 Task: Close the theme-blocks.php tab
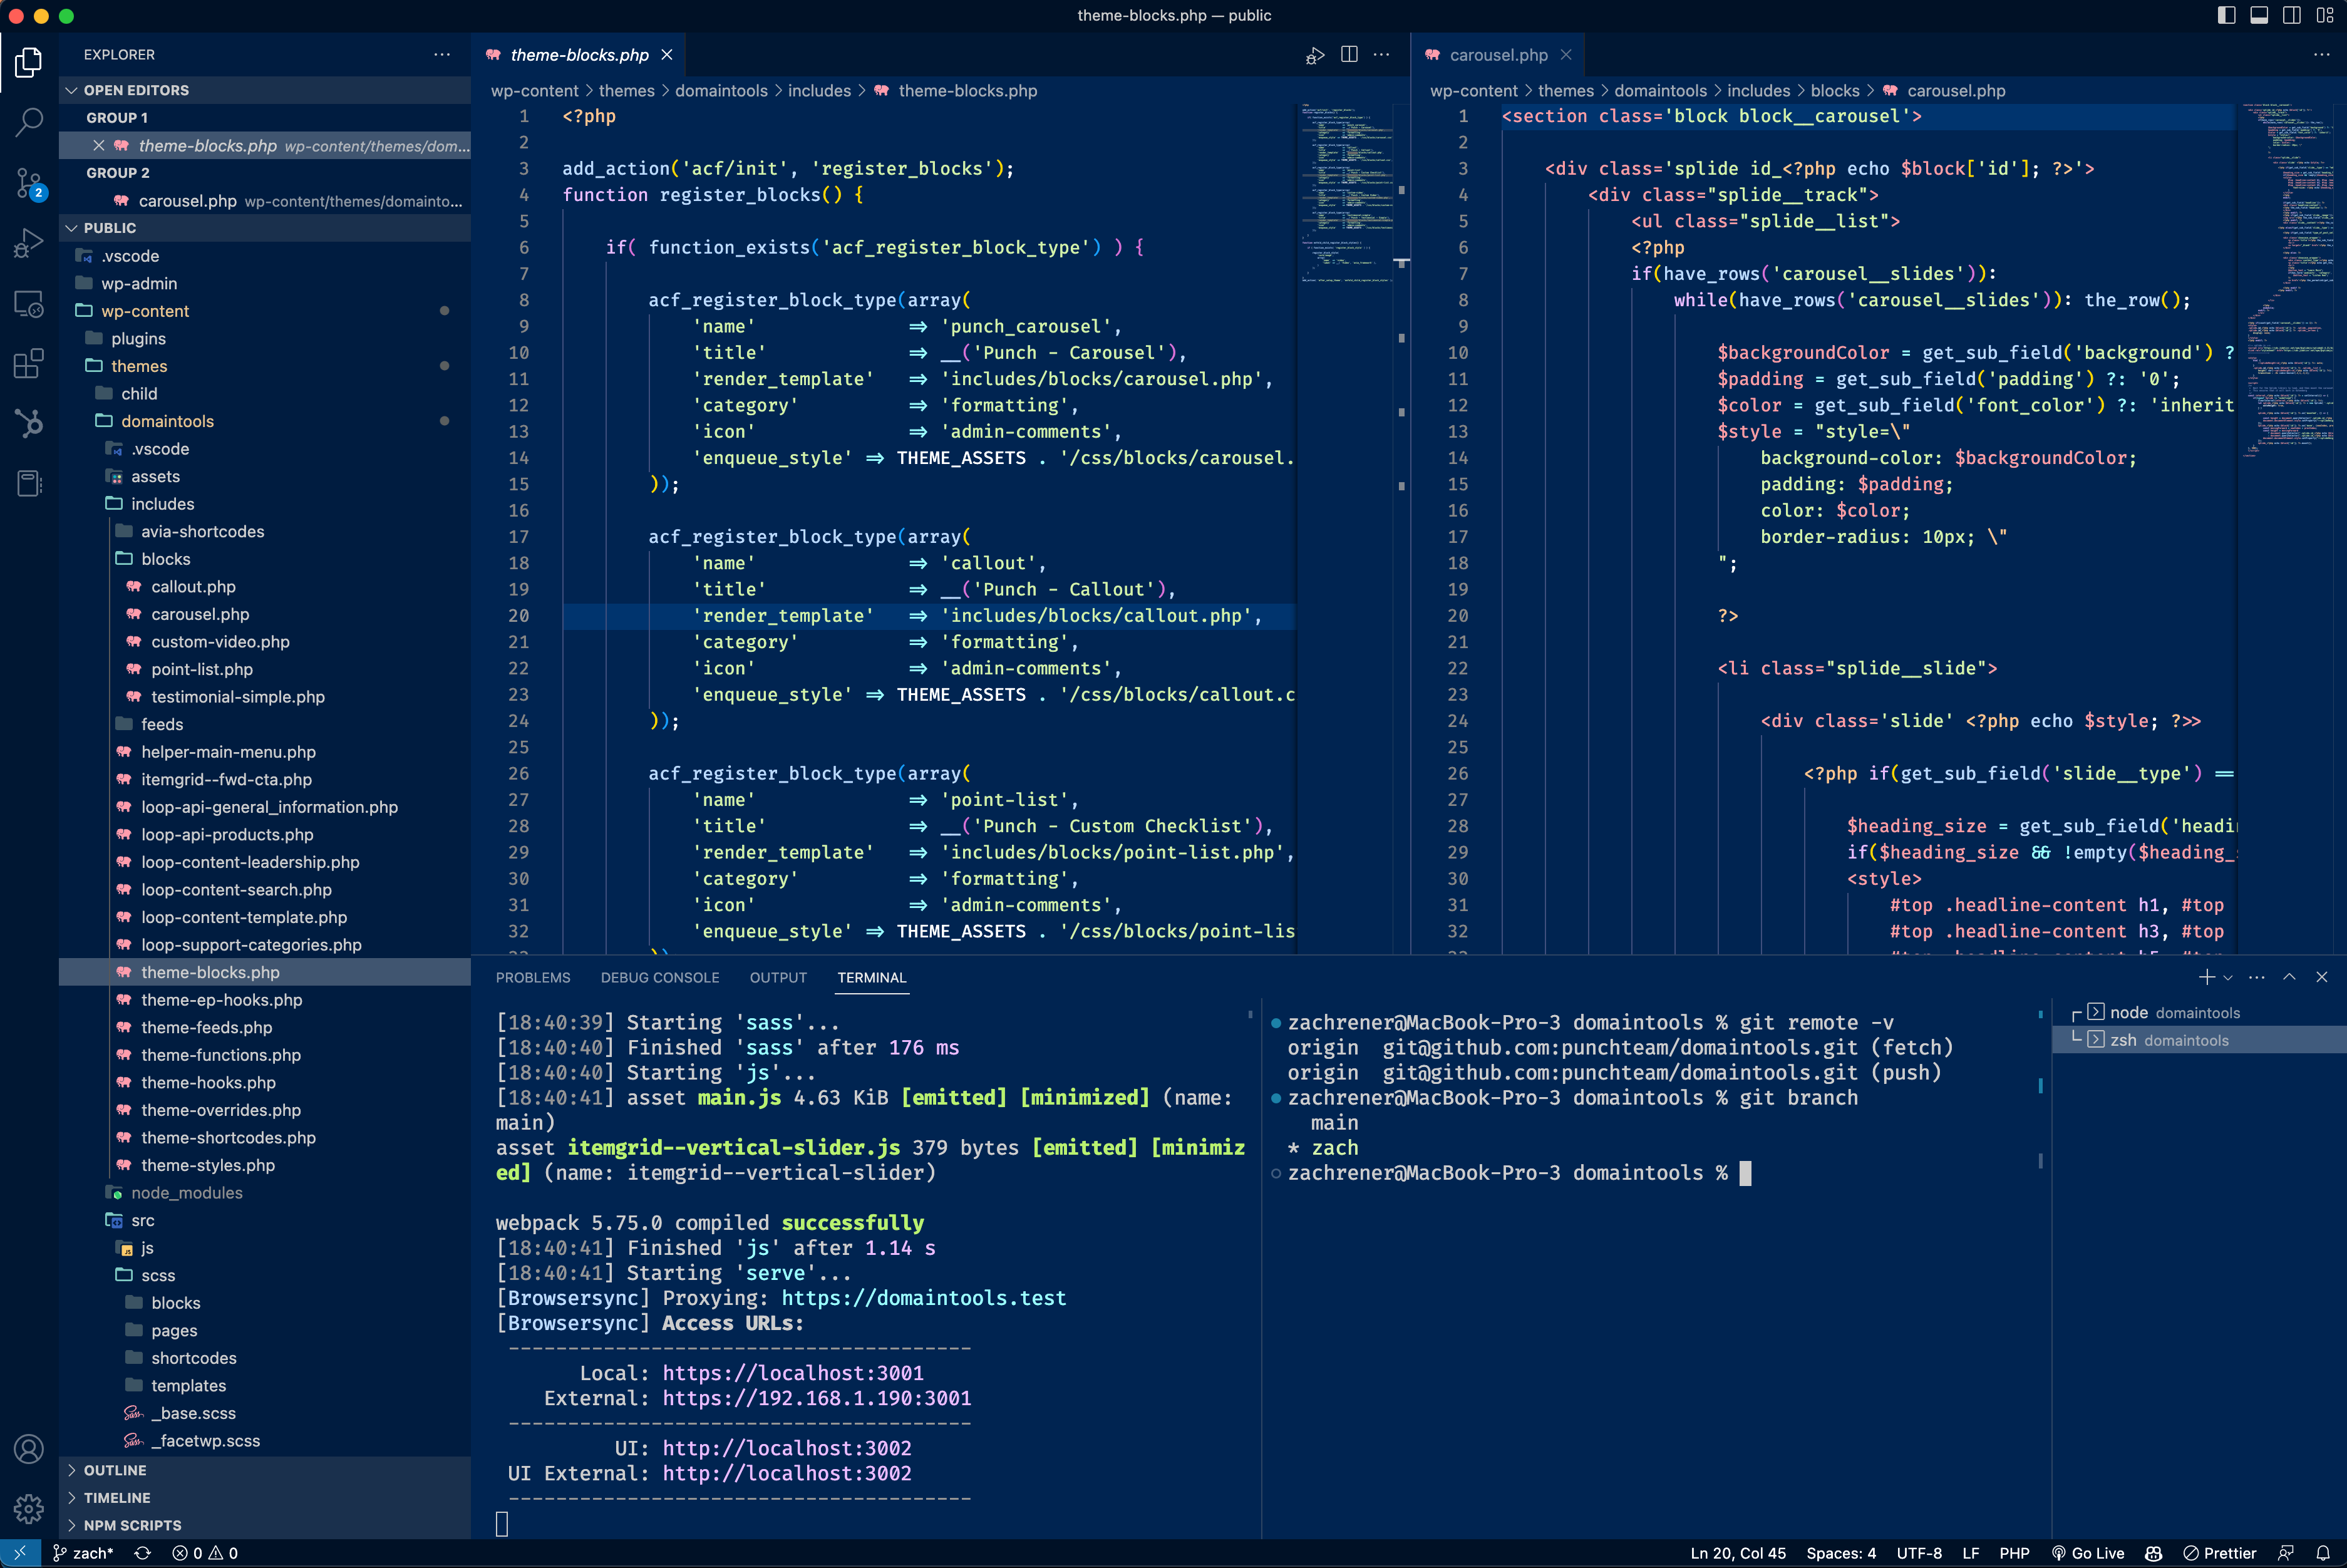pyautogui.click(x=667, y=55)
